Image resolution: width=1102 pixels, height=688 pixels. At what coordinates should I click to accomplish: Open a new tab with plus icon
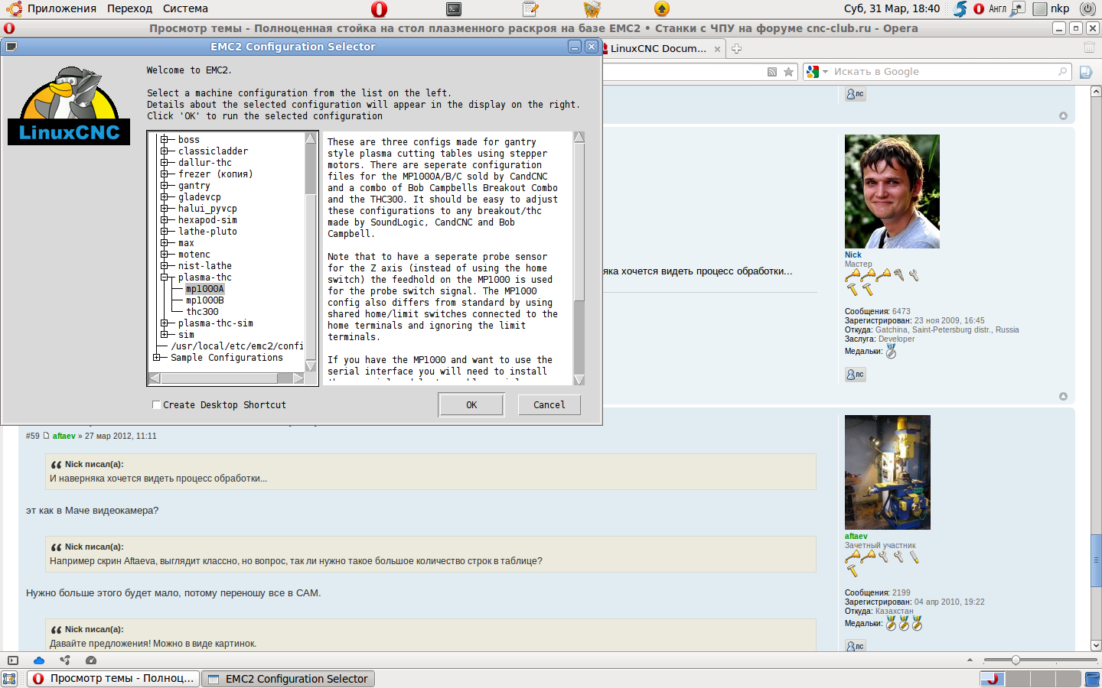tap(736, 49)
